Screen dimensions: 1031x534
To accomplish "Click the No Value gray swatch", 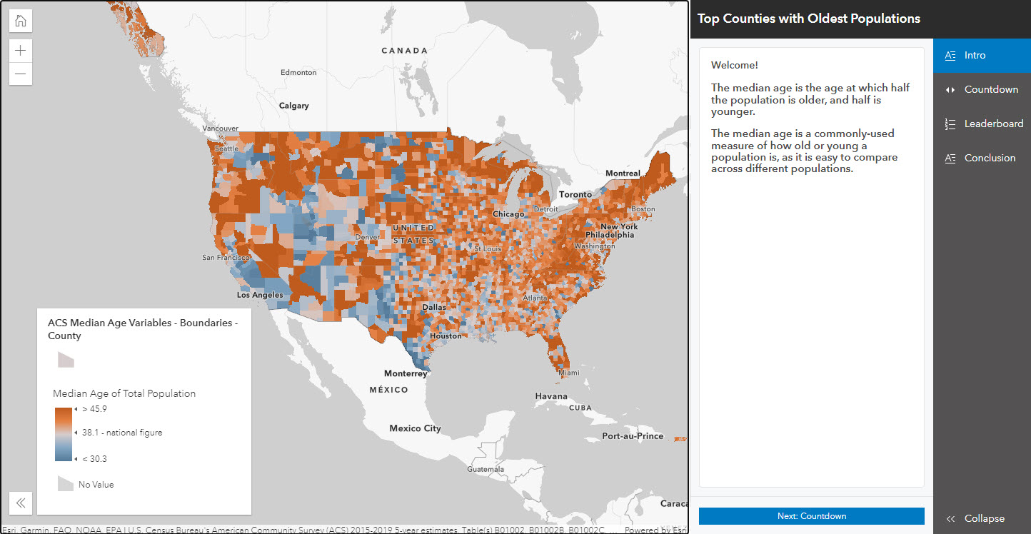I will click(x=66, y=484).
